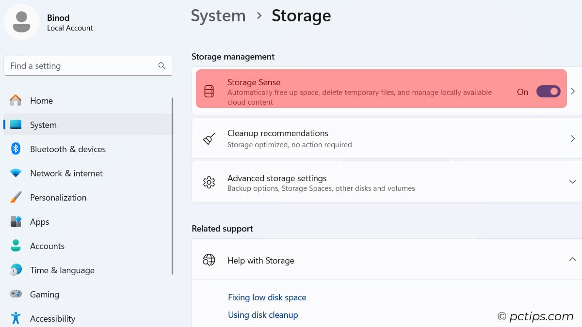Screen dimensions: 582x327
Task: Open the Network & internet section icon
Action: pyautogui.click(x=16, y=173)
